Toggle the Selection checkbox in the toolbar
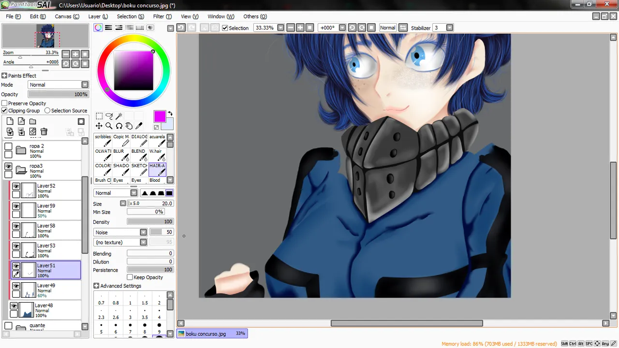 225,28
